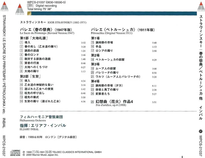Select track 1 title 導入

coord(27,42)
